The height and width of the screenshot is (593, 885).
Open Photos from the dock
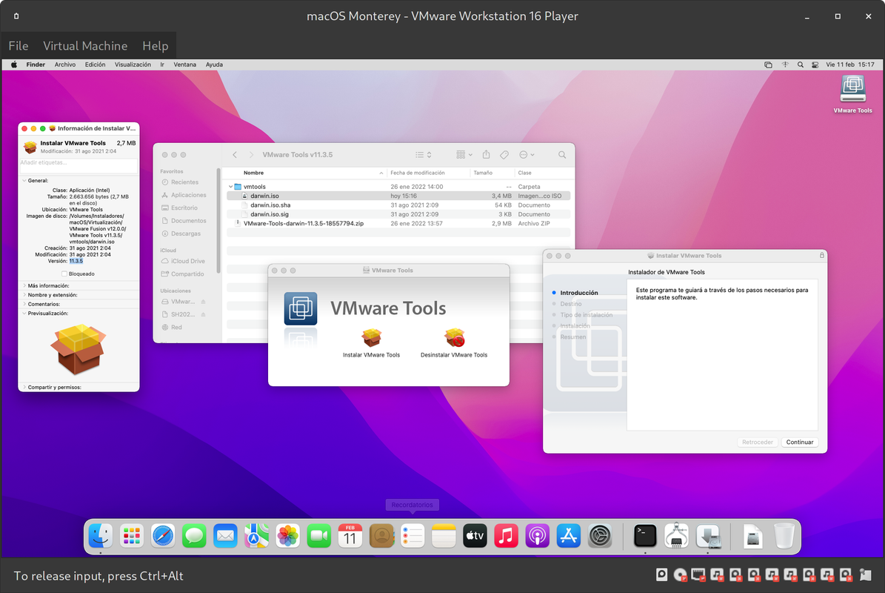click(x=288, y=535)
